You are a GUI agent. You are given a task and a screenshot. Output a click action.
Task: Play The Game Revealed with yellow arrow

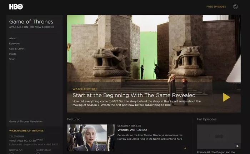[226, 97]
